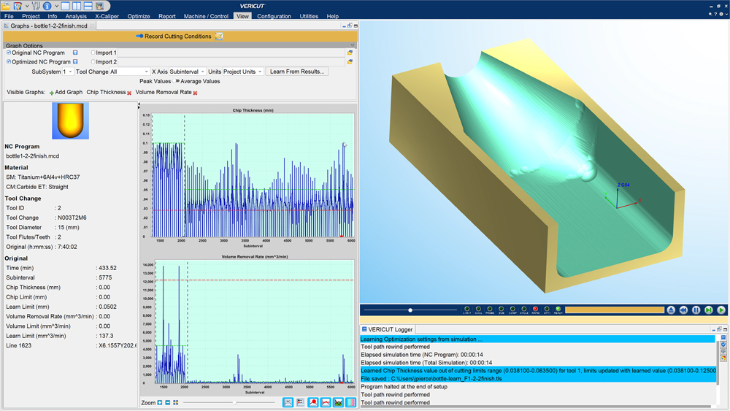This screenshot has width=730, height=411.
Task: Open the Tool Change dropdown
Action: 129,72
